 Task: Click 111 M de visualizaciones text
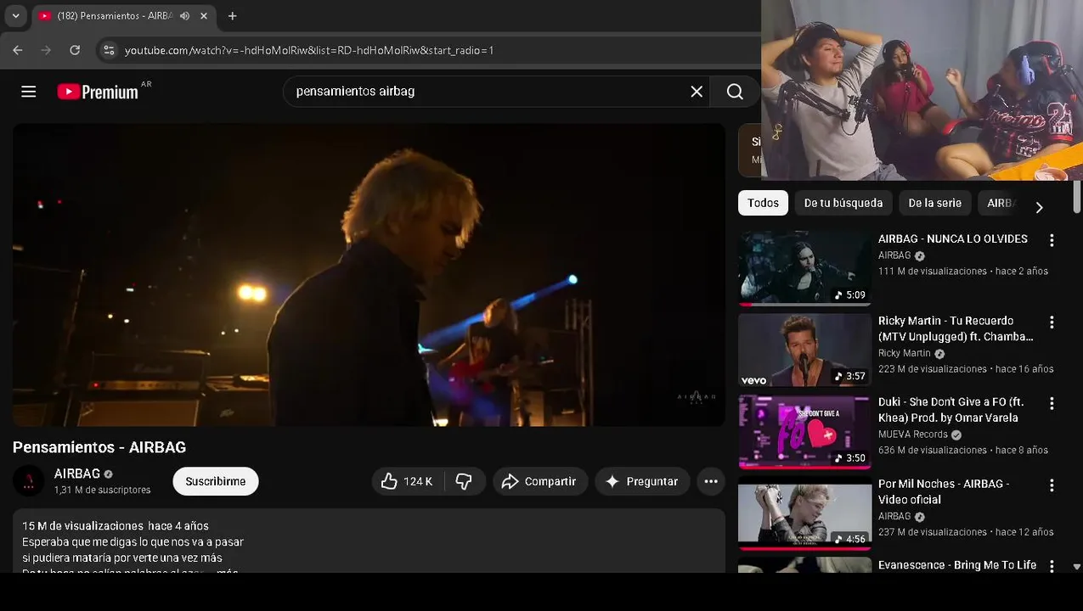(932, 272)
